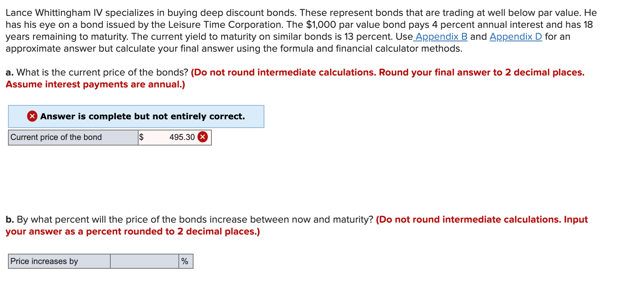
Task: Open the Appendix B link
Action: coord(440,37)
